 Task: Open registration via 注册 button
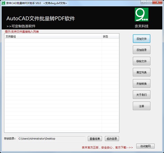(x=142, y=106)
